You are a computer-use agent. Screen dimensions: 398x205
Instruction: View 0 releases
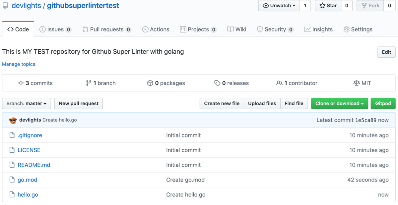pyautogui.click(x=232, y=83)
